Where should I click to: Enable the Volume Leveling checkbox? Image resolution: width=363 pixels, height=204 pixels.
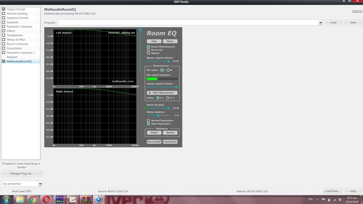[4, 14]
